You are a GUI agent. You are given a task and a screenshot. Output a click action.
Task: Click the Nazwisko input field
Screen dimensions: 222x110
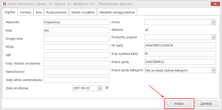pos(76,22)
